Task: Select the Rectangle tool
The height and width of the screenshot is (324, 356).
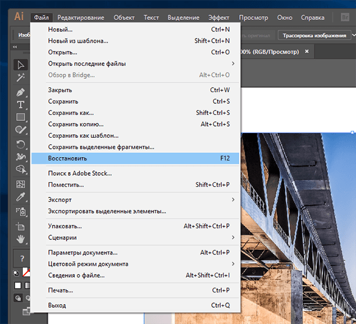Action: tap(20, 117)
